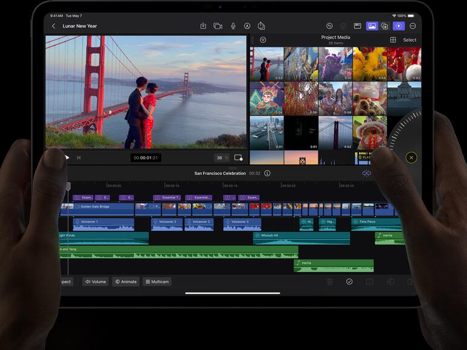
Task: Open the camera recording tool
Action: pos(218,26)
